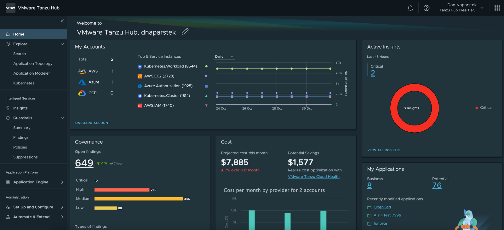Click the VMware logo in header
Image resolution: width=504 pixels, height=230 pixels.
tap(10, 8)
